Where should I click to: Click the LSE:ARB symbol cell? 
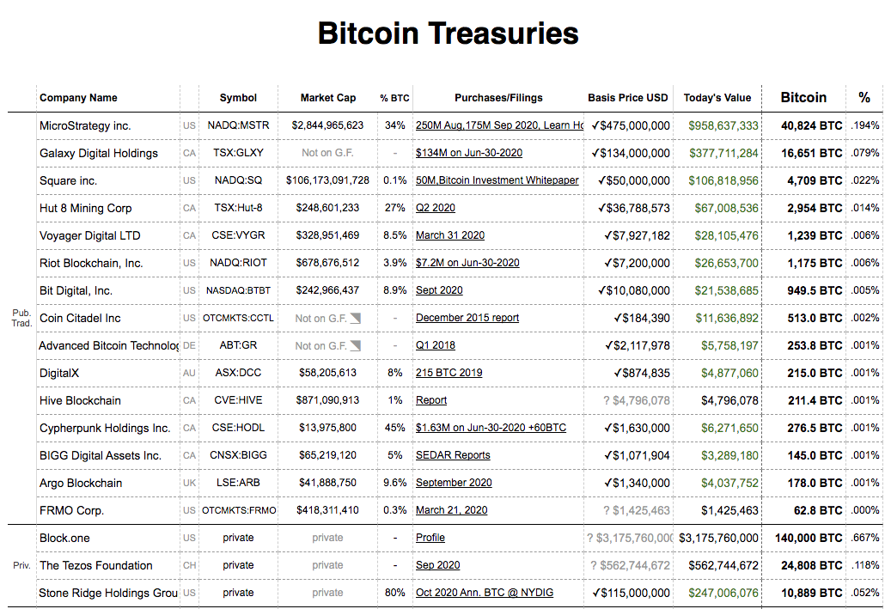238,483
